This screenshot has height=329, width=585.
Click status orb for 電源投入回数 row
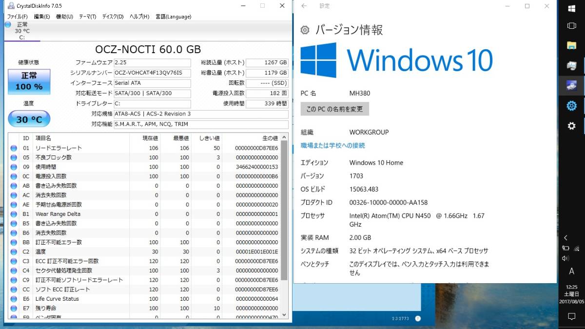click(14, 176)
